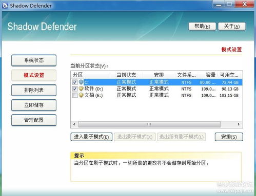Open the 帮助(H) help button

coord(202,27)
